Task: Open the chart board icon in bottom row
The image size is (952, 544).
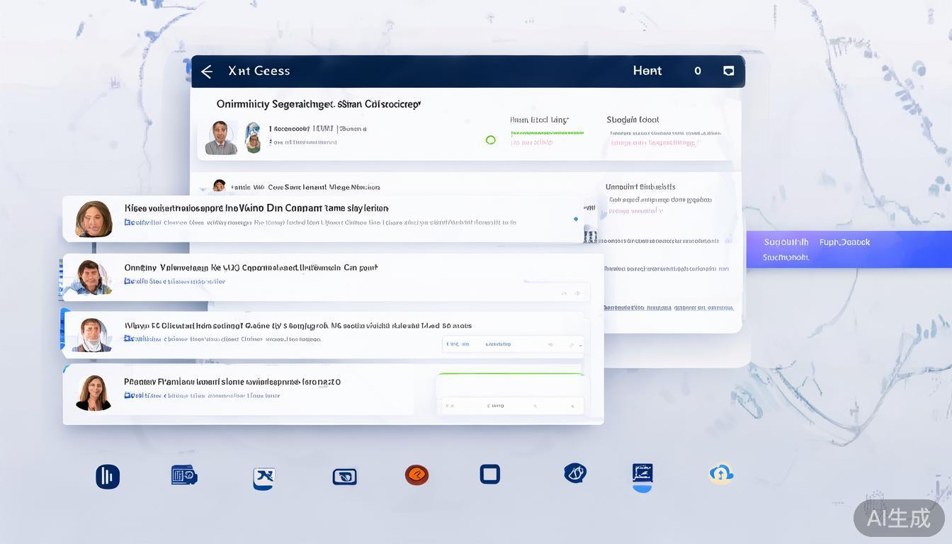Action: click(x=642, y=475)
